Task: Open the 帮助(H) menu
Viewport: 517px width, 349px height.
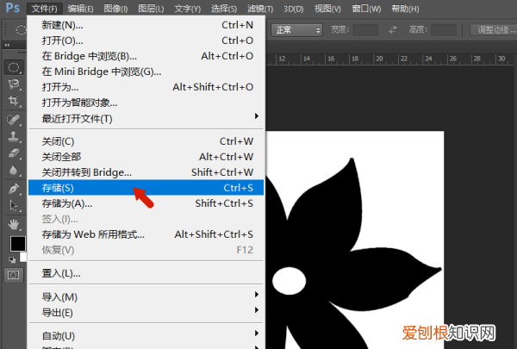Action: pyautogui.click(x=405, y=9)
